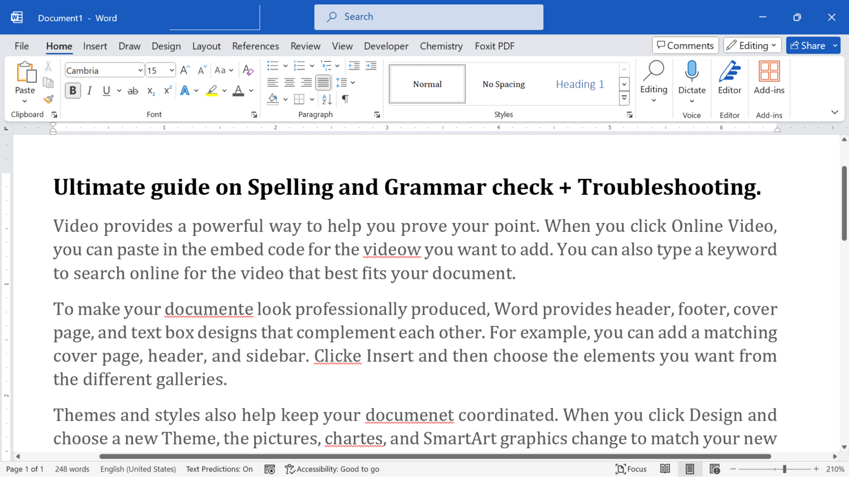Launch the Editor pane

pos(729,77)
